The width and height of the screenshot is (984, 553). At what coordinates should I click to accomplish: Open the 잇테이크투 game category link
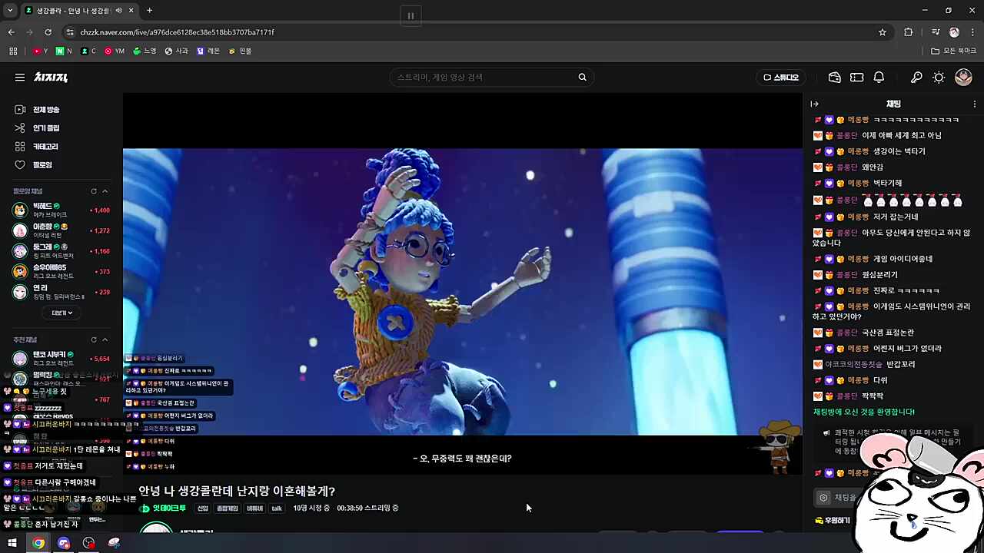pos(163,508)
